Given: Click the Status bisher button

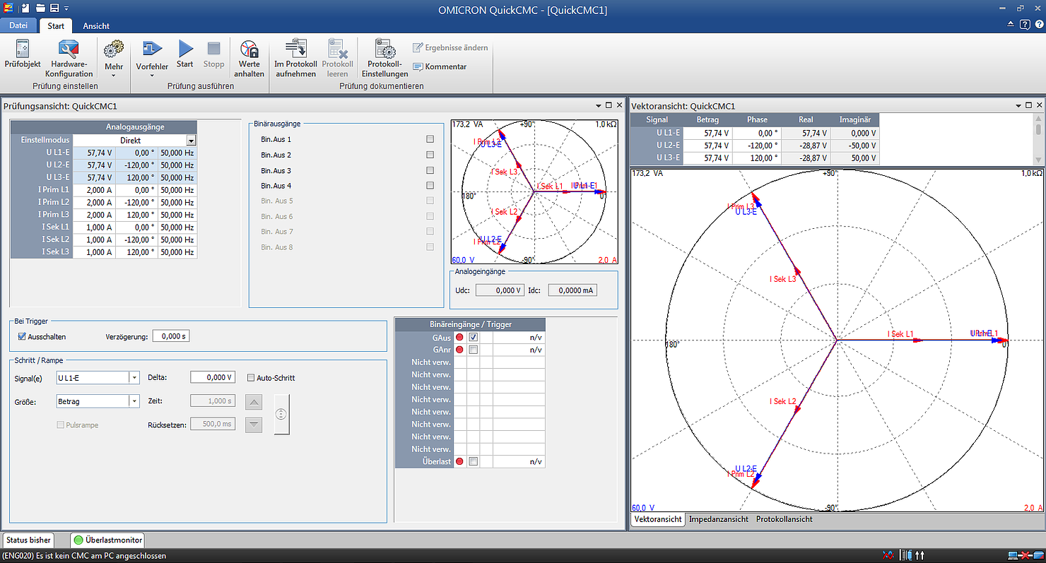Looking at the screenshot, I should coord(28,540).
